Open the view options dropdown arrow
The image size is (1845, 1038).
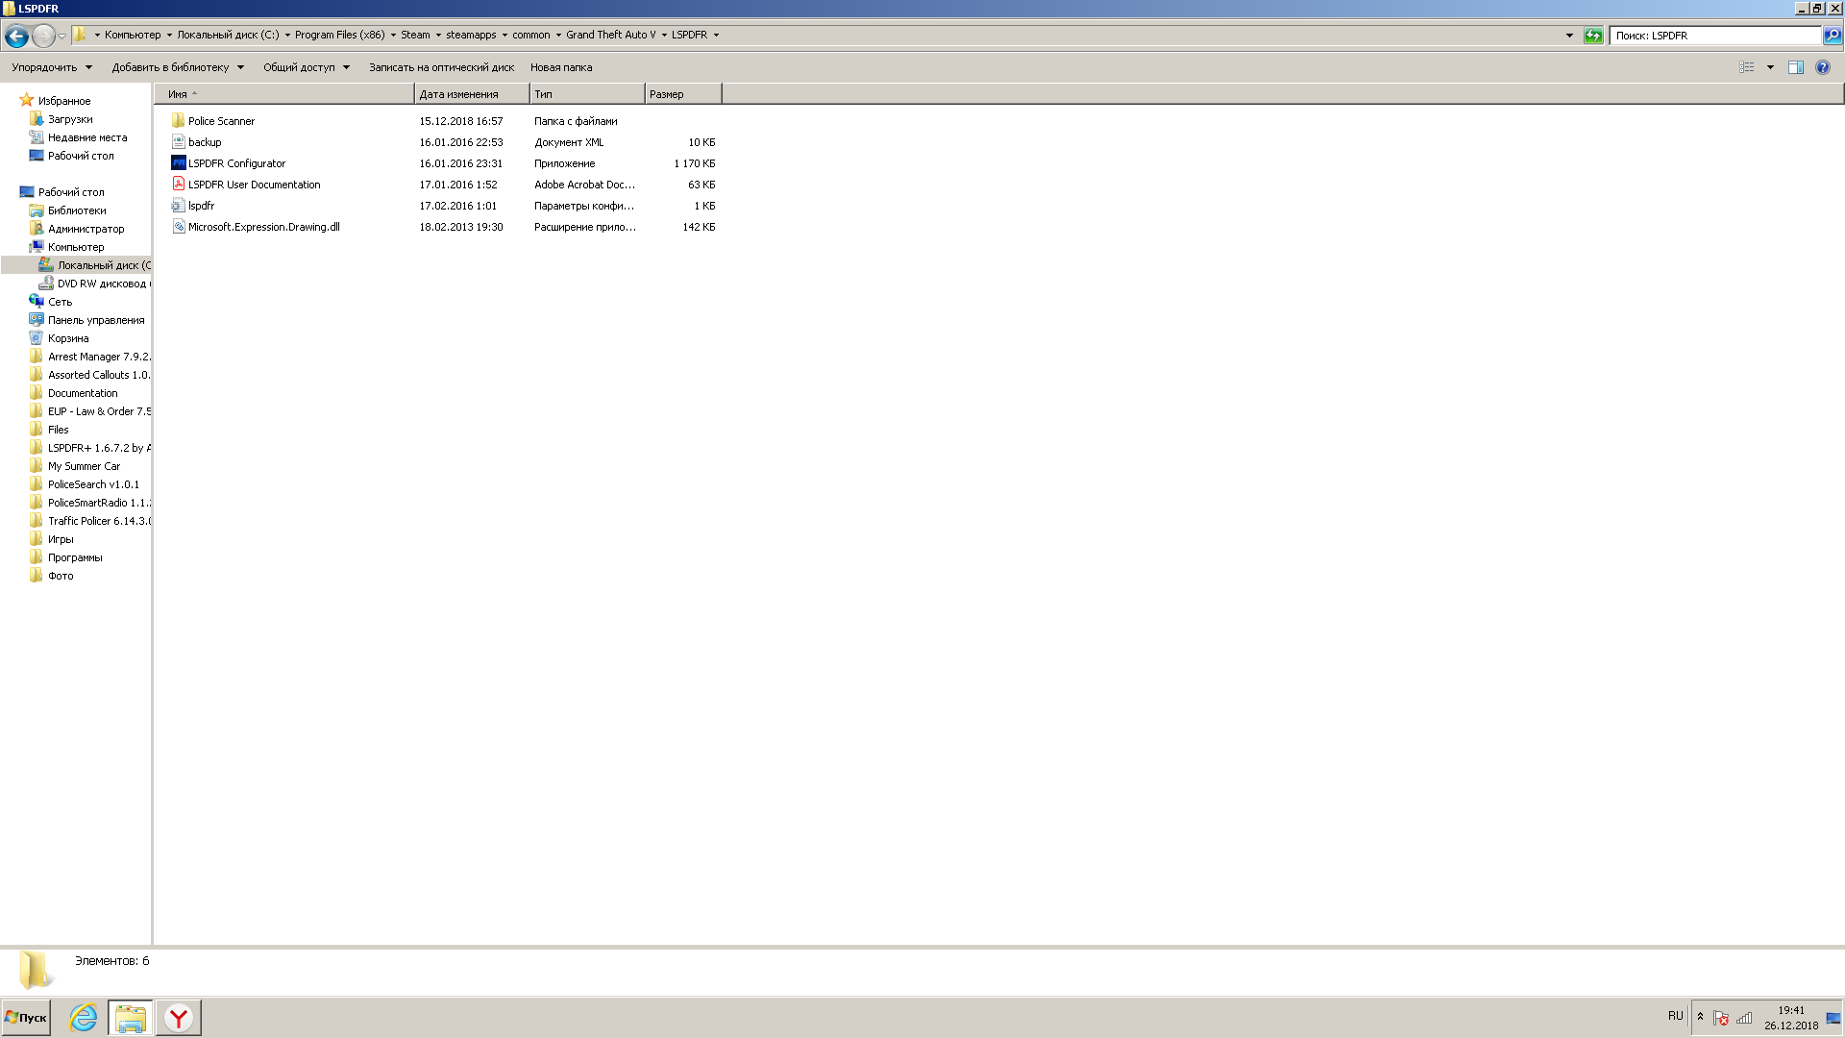(1770, 67)
